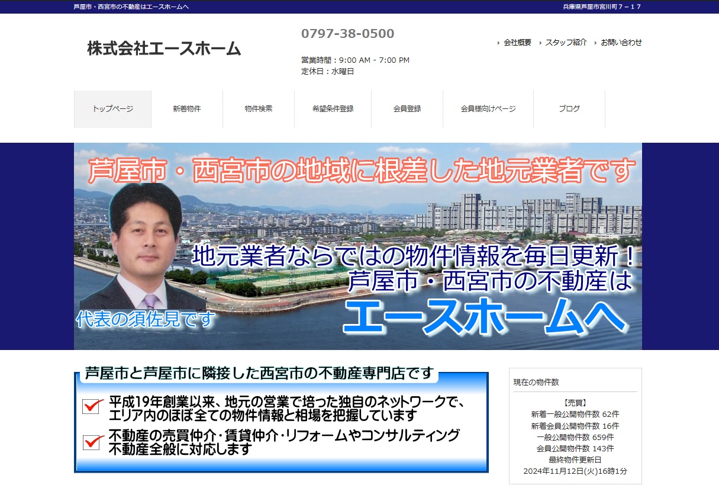This screenshot has width=719, height=488.
Task: Go to 物件検索 property search
Action: pos(259,109)
